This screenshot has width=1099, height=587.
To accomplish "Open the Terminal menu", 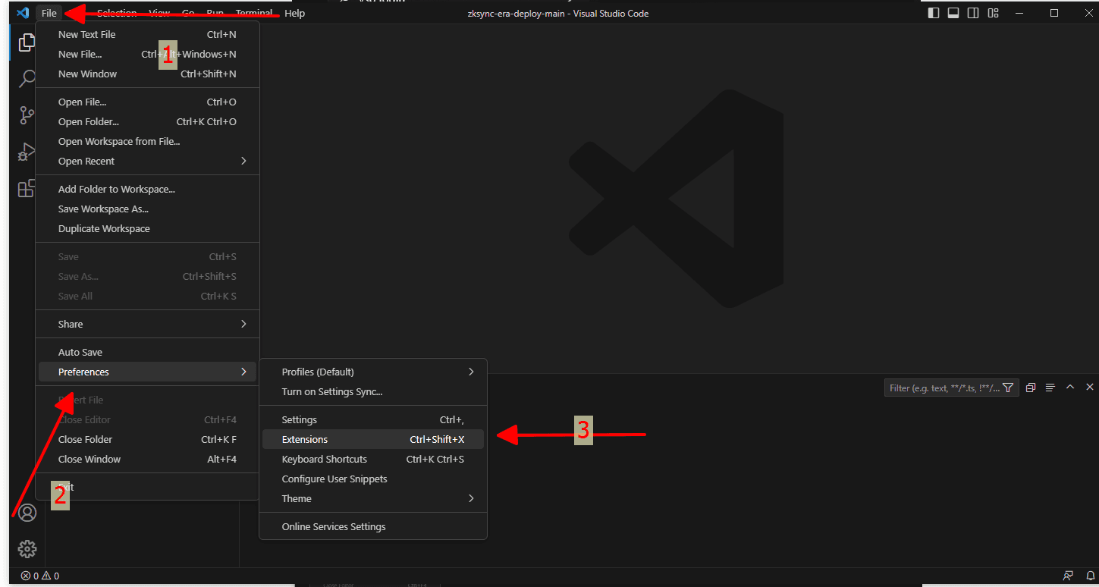I will [x=254, y=13].
